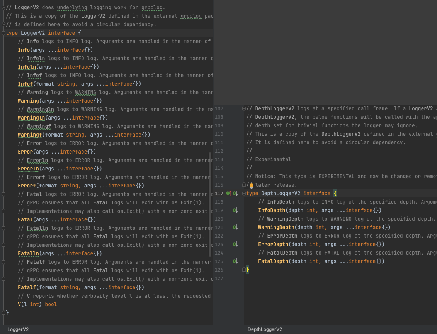Click the left editor's vertical scrollbar thumb
This screenshot has width=437, height=334.
(x=210, y=204)
